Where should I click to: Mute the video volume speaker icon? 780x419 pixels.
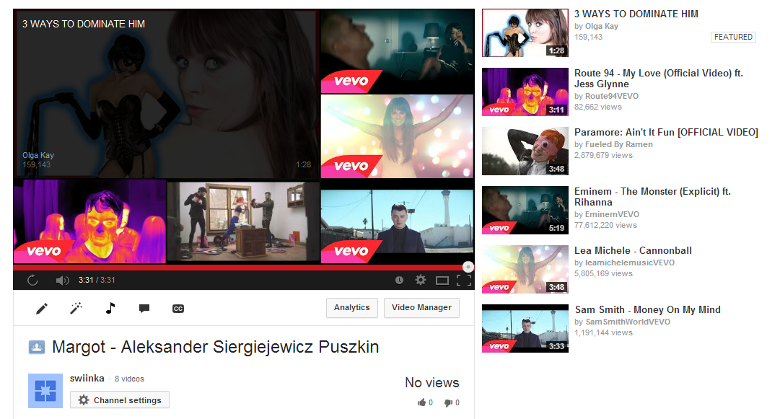coord(62,281)
